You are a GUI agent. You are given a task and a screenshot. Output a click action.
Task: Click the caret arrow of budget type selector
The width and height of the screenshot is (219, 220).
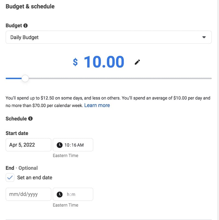204,37
